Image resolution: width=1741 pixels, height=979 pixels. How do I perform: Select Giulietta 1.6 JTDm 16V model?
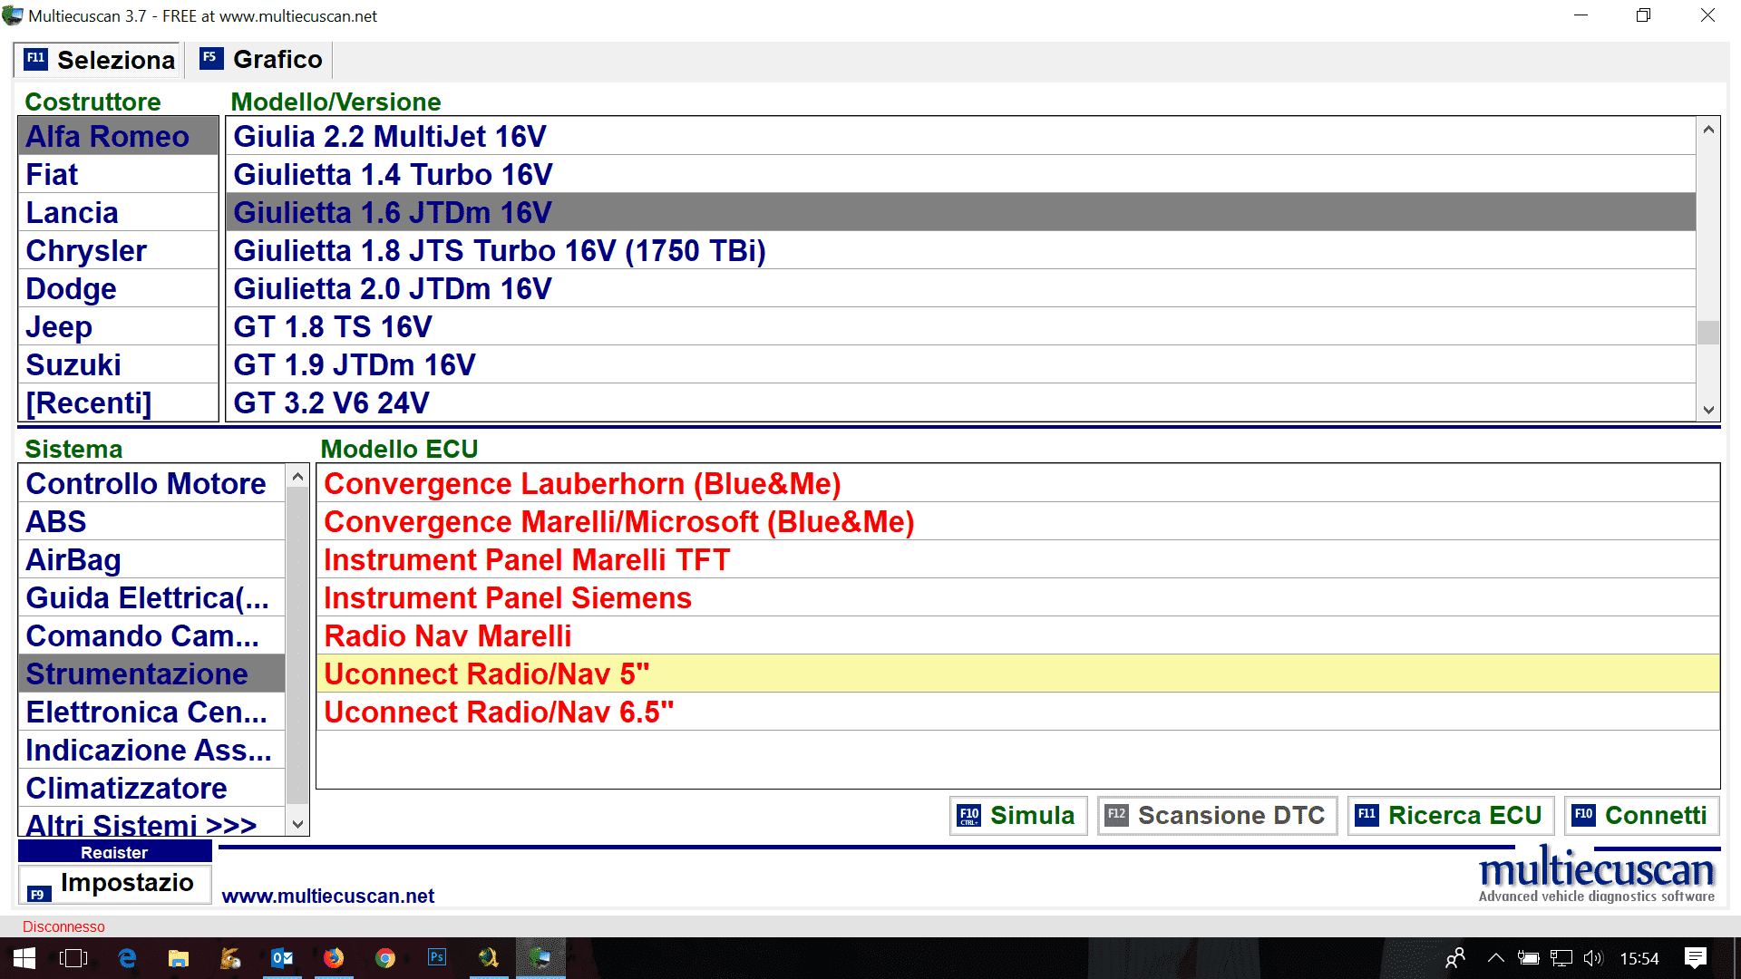click(x=961, y=212)
